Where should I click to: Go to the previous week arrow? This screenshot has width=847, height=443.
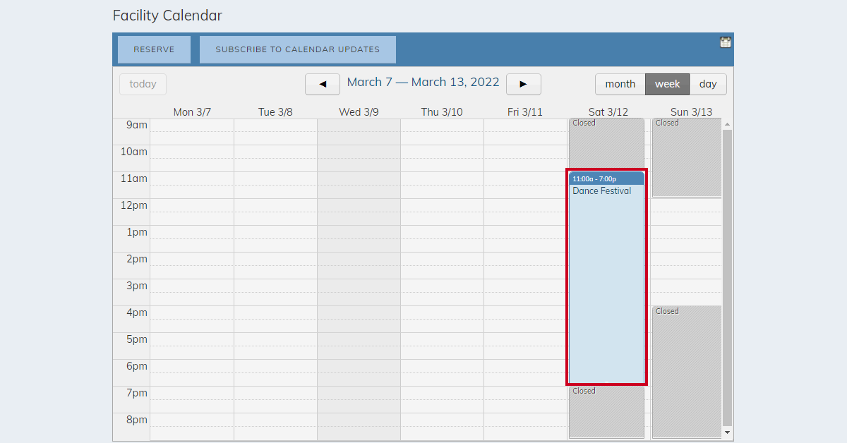(x=323, y=84)
